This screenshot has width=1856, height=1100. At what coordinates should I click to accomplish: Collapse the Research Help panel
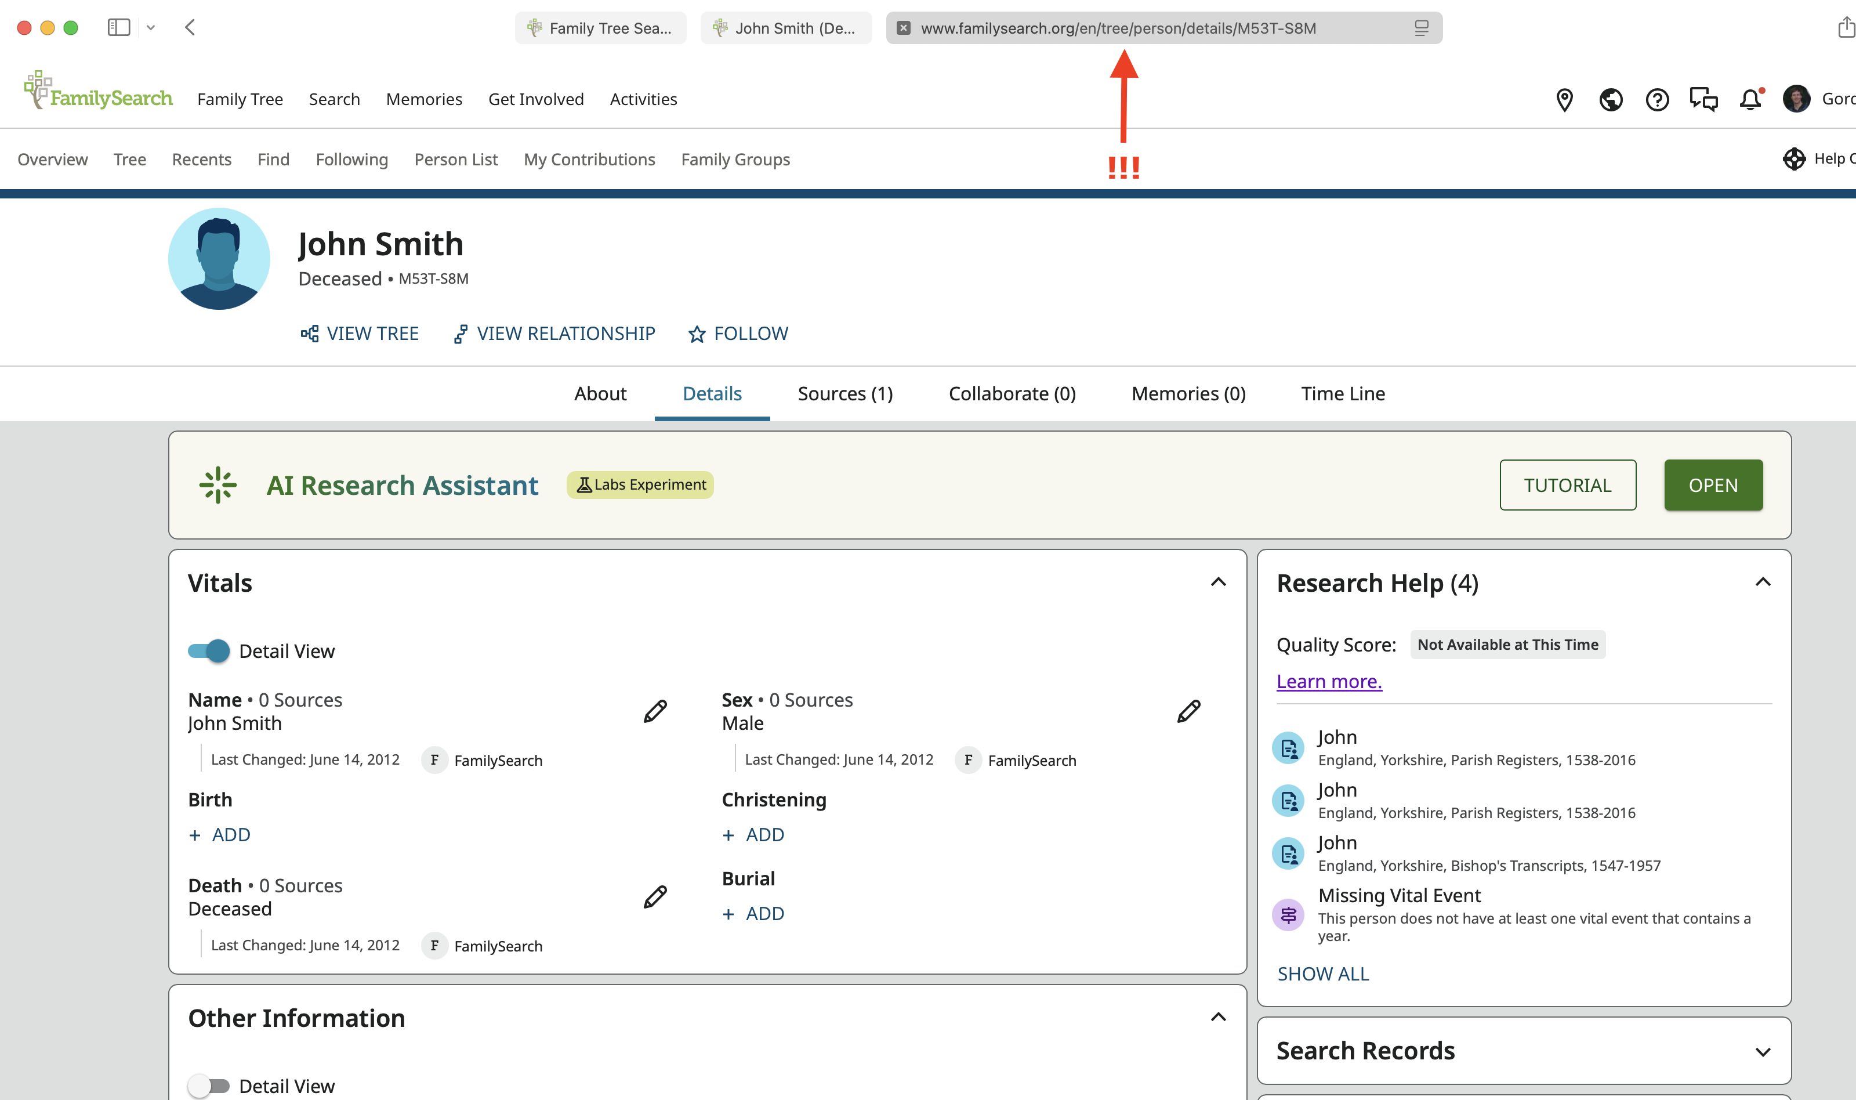point(1763,582)
